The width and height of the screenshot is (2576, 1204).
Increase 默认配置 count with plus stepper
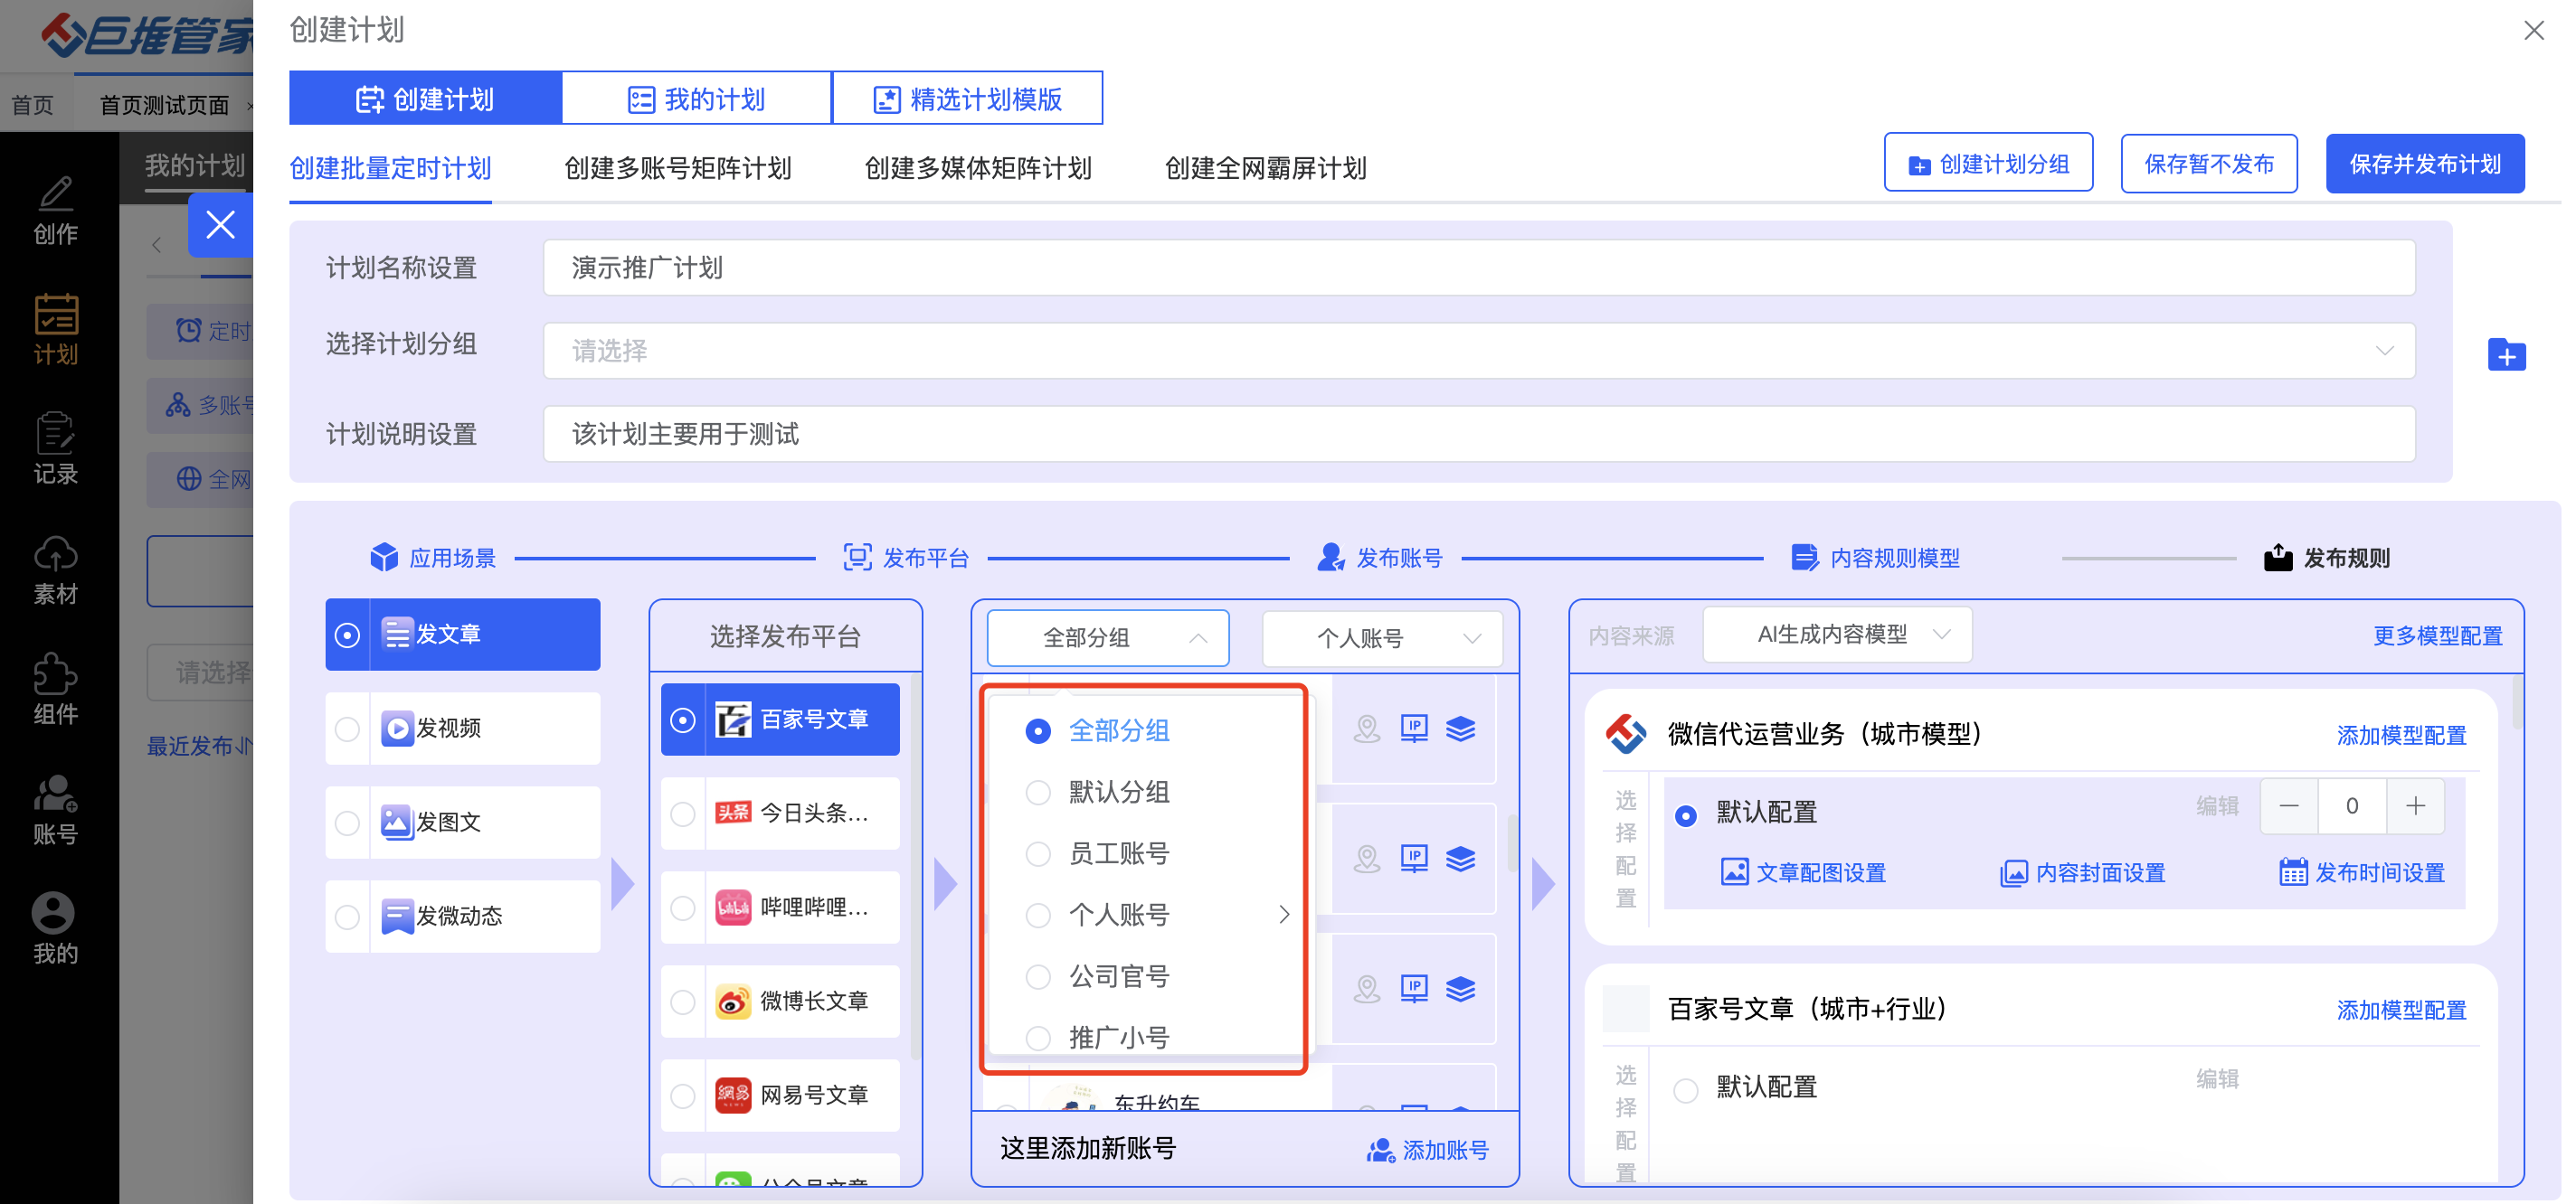tap(2415, 806)
